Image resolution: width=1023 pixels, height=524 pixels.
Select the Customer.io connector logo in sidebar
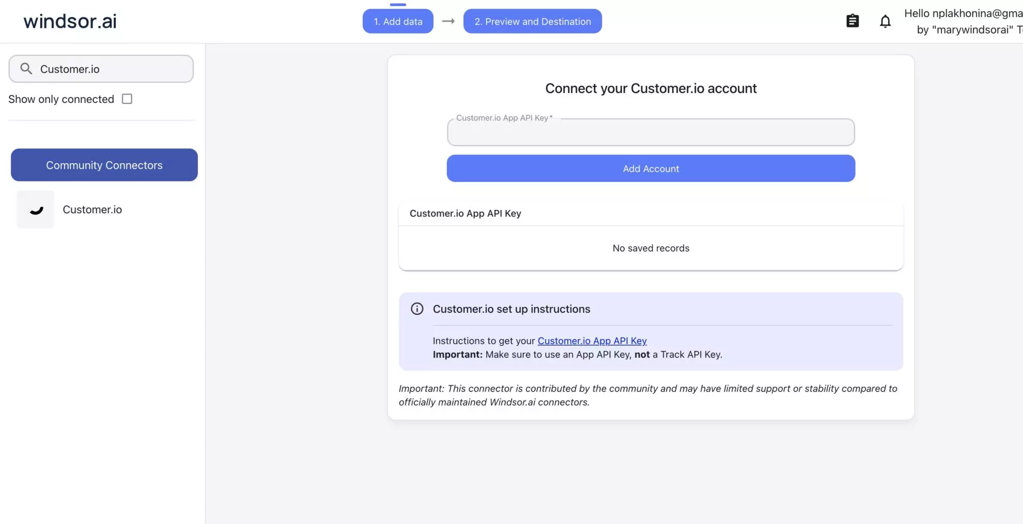pos(35,209)
